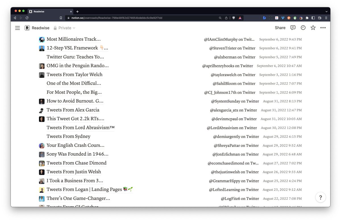This screenshot has width=341, height=221.
Task: Open 'Tweets From Chase Dimond' page
Action: coord(77,163)
